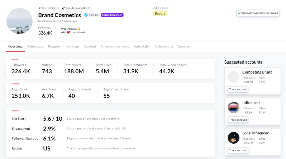Toggle the @beautycosmetics is tracked checkbox
Screen dimensions: 286x159
[239, 13]
